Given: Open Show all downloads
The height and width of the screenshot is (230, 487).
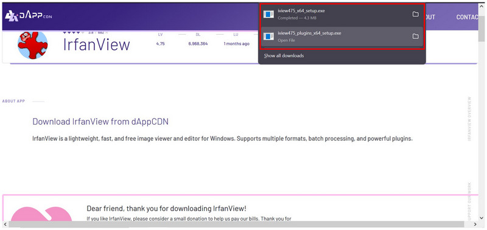Looking at the screenshot, I should [x=284, y=56].
